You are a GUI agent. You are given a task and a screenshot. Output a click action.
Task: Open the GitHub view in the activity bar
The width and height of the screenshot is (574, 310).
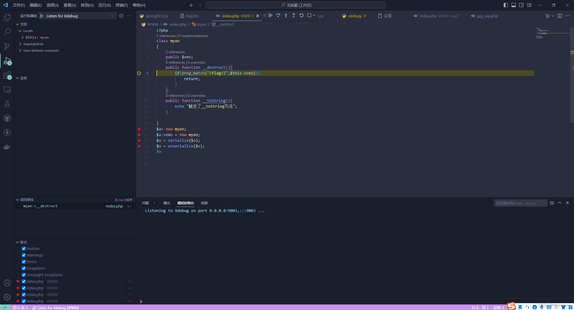(7, 118)
